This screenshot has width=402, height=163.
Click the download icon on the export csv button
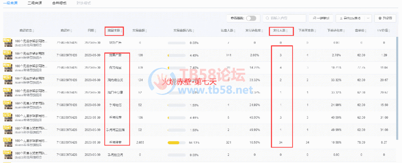coord(341,18)
